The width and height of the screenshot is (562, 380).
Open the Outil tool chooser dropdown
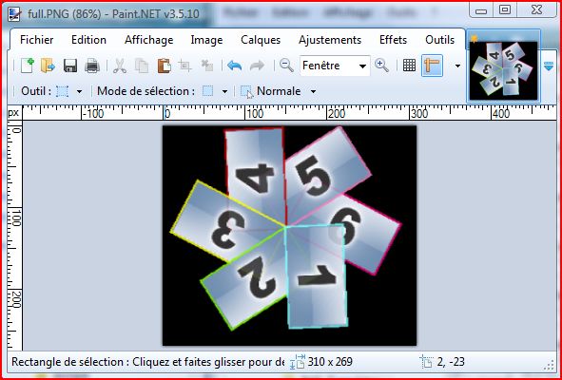pos(79,92)
